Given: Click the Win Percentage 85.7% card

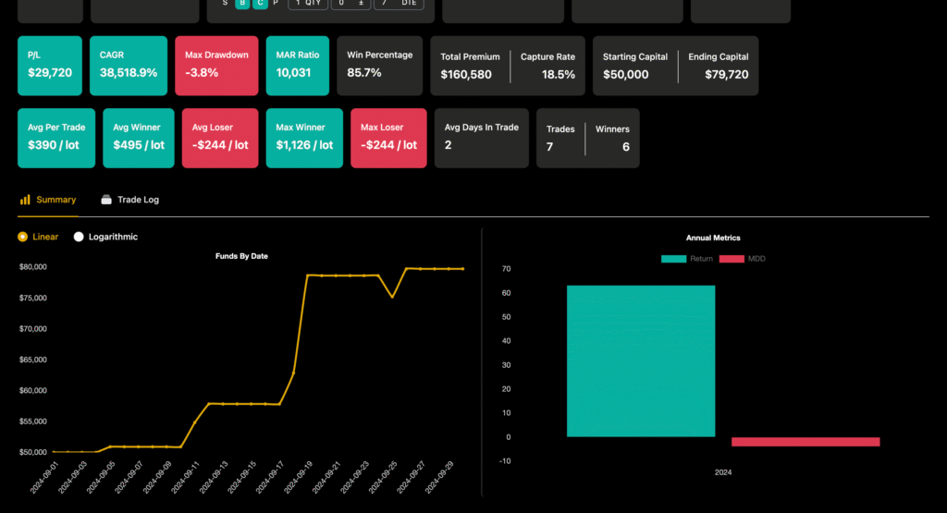Looking at the screenshot, I should [x=379, y=66].
